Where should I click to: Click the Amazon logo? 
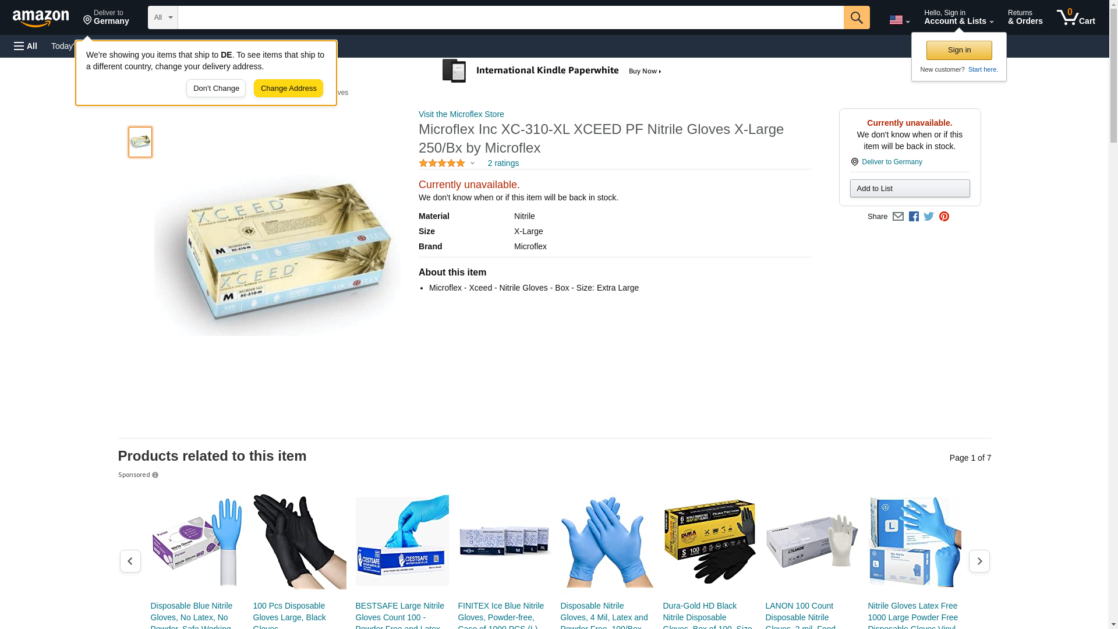tap(41, 18)
